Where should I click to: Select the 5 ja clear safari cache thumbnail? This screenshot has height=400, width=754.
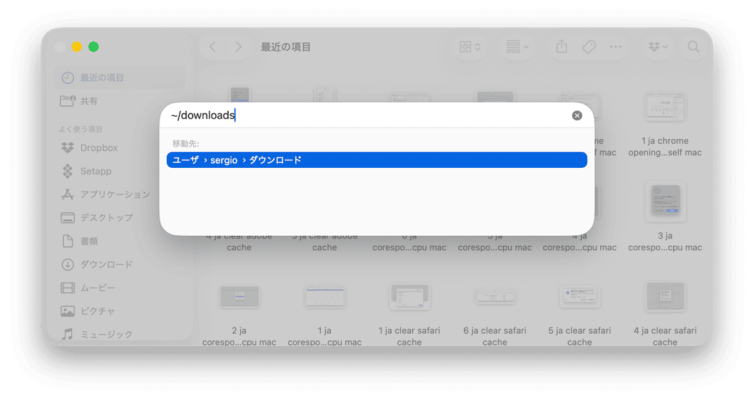[580, 297]
